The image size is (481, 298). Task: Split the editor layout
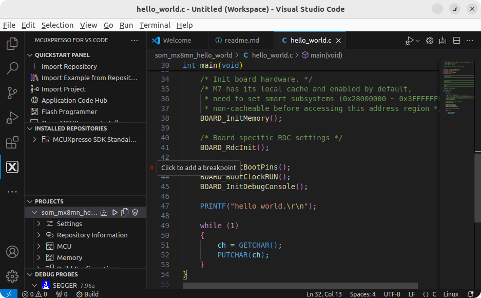click(456, 41)
